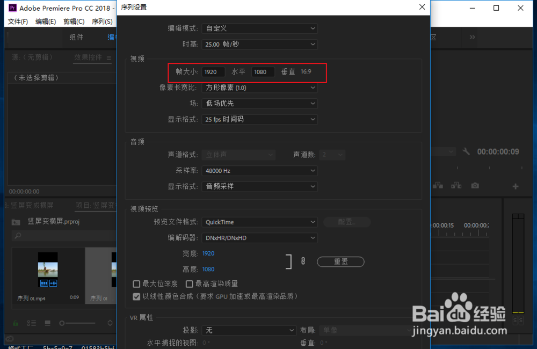
Task: Open the button editor plus icon
Action: pyautogui.click(x=516, y=186)
